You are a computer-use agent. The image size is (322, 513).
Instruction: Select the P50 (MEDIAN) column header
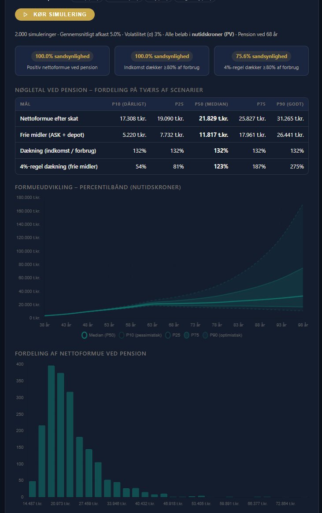(212, 104)
